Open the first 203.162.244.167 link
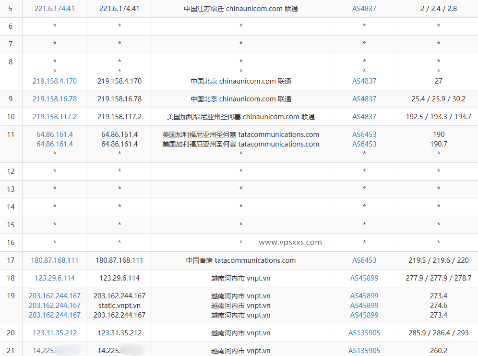This screenshot has width=478, height=356. [54, 296]
